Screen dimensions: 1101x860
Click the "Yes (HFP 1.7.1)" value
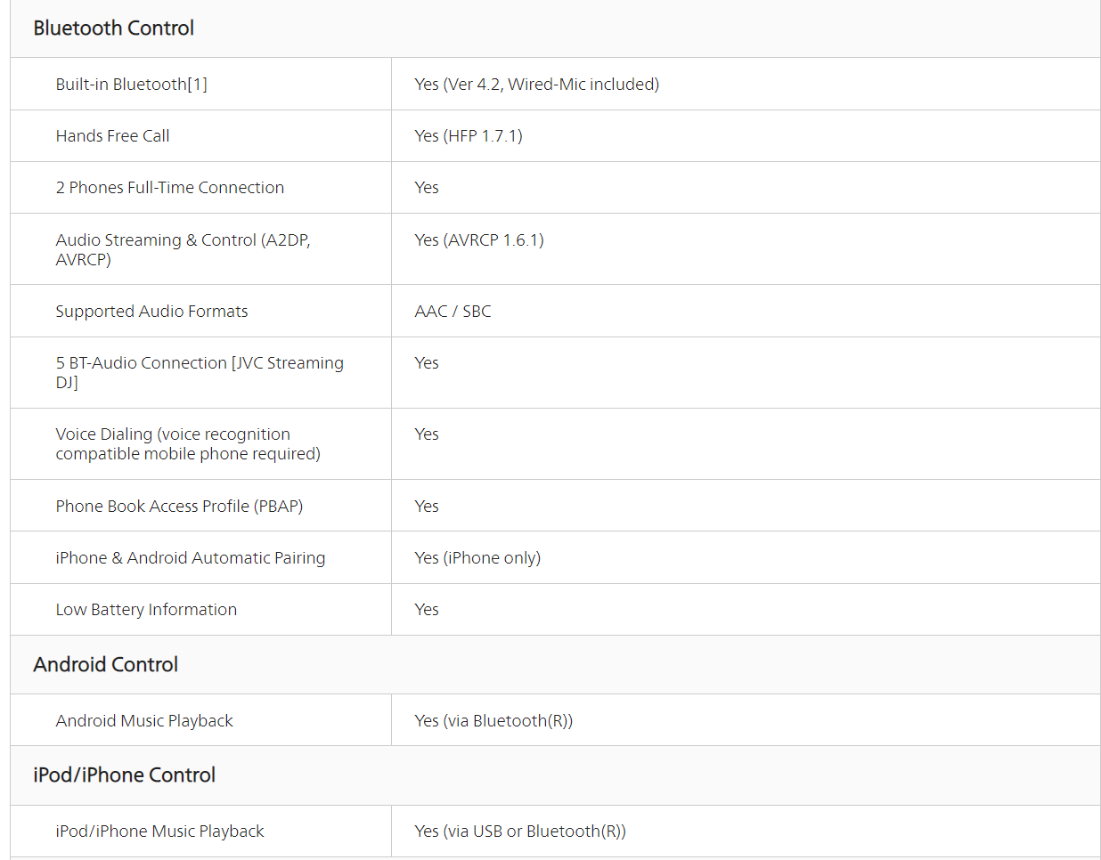(x=468, y=136)
